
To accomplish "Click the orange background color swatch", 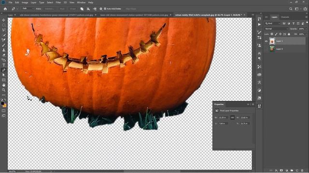I will point(5,106).
